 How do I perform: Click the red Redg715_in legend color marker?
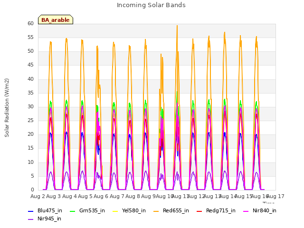[x=199, y=211]
